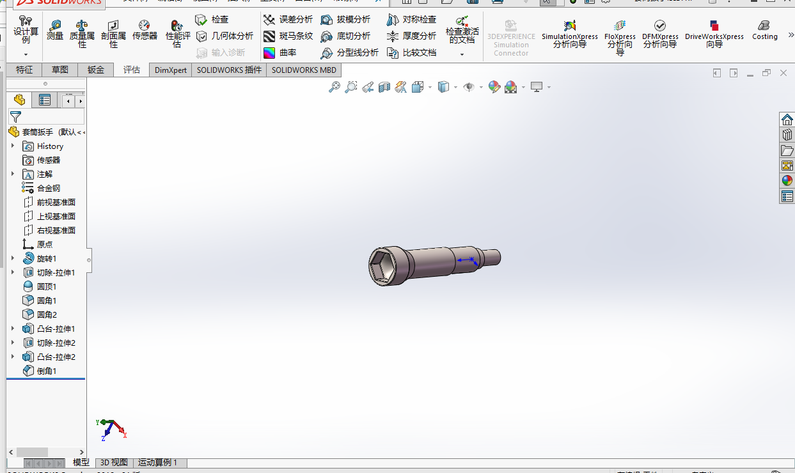795x473 pixels.
Task: Open Apply Scene icon
Action: (511, 87)
